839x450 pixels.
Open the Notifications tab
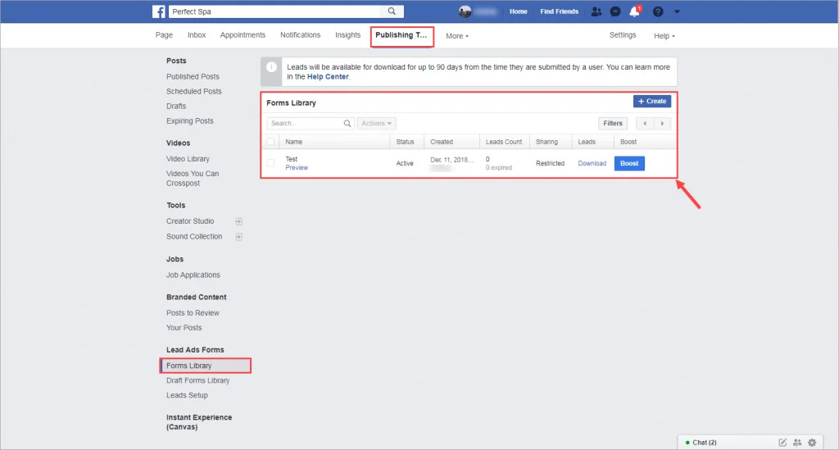pos(300,34)
